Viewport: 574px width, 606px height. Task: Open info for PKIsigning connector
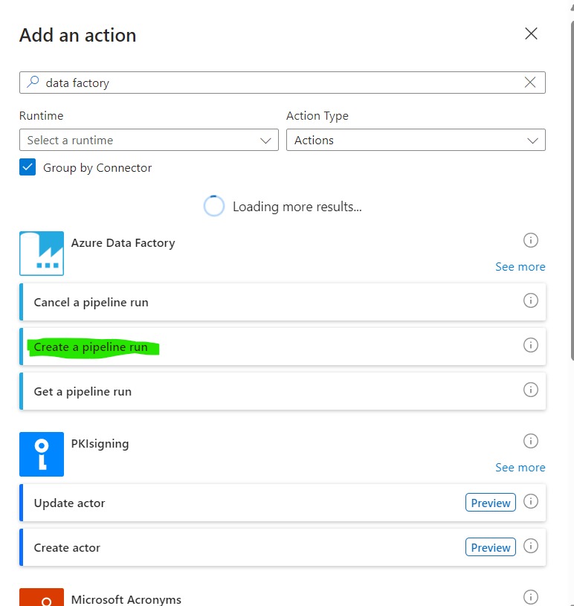(531, 441)
